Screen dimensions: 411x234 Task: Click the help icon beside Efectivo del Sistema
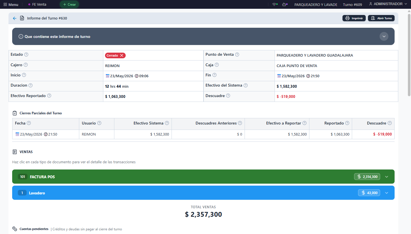click(x=246, y=85)
